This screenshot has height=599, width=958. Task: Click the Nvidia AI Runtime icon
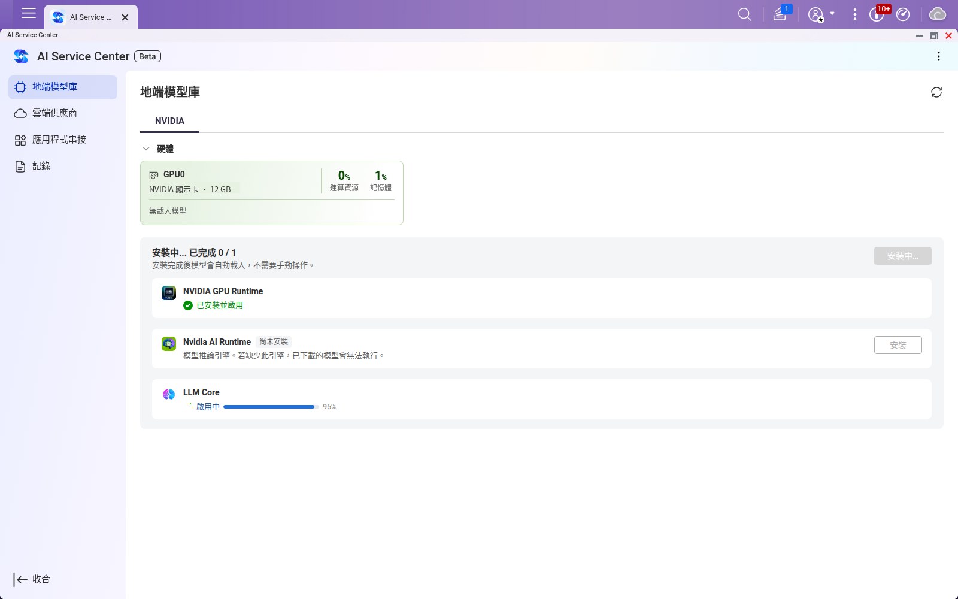(169, 344)
